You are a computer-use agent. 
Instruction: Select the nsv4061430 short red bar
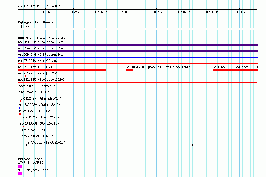129,70
